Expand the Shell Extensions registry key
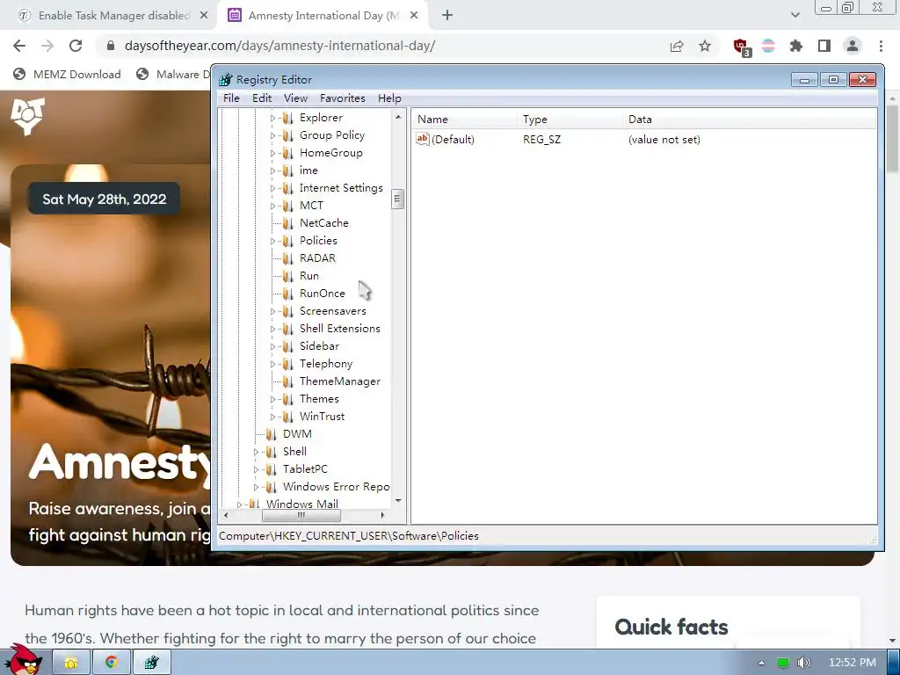The width and height of the screenshot is (900, 675). coord(272,329)
